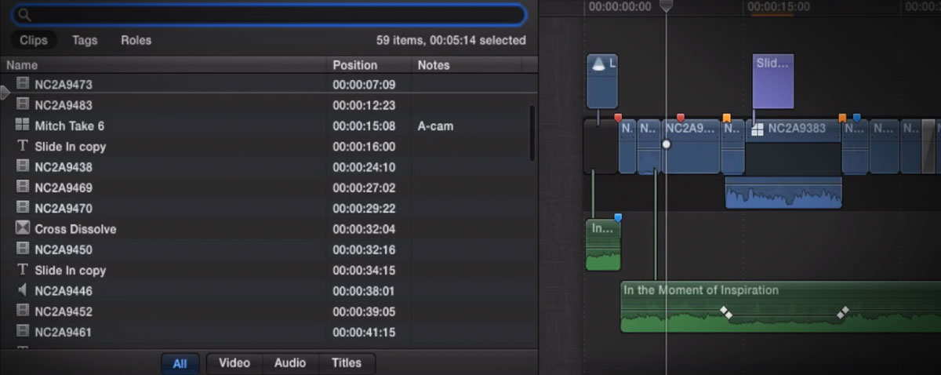941x375 pixels.
Task: Select right keyframe on In the Moment of Inspiration
Action: coord(842,312)
